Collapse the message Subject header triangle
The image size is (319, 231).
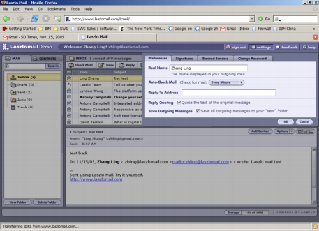pyautogui.click(x=70, y=132)
